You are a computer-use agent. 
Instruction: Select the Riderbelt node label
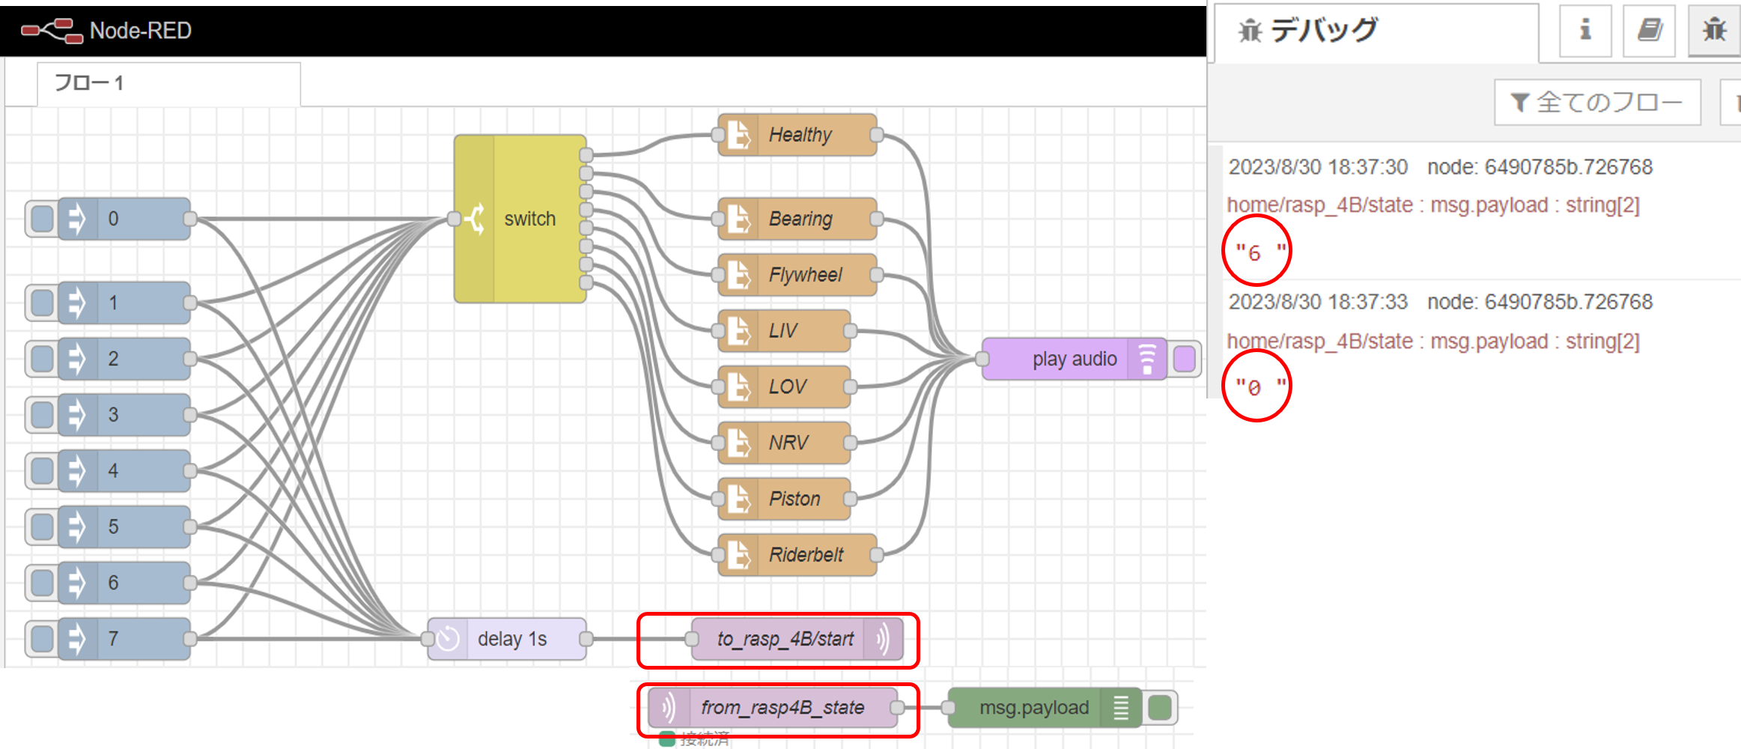point(806,555)
